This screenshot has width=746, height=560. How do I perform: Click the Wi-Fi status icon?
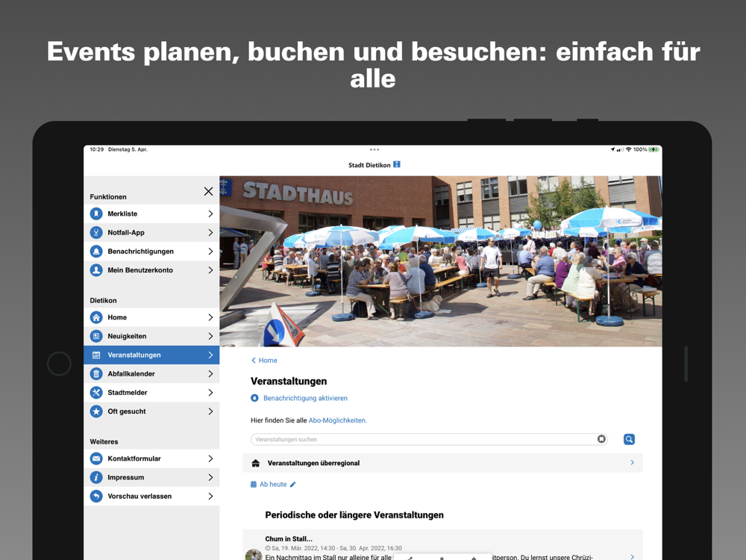[628, 149]
